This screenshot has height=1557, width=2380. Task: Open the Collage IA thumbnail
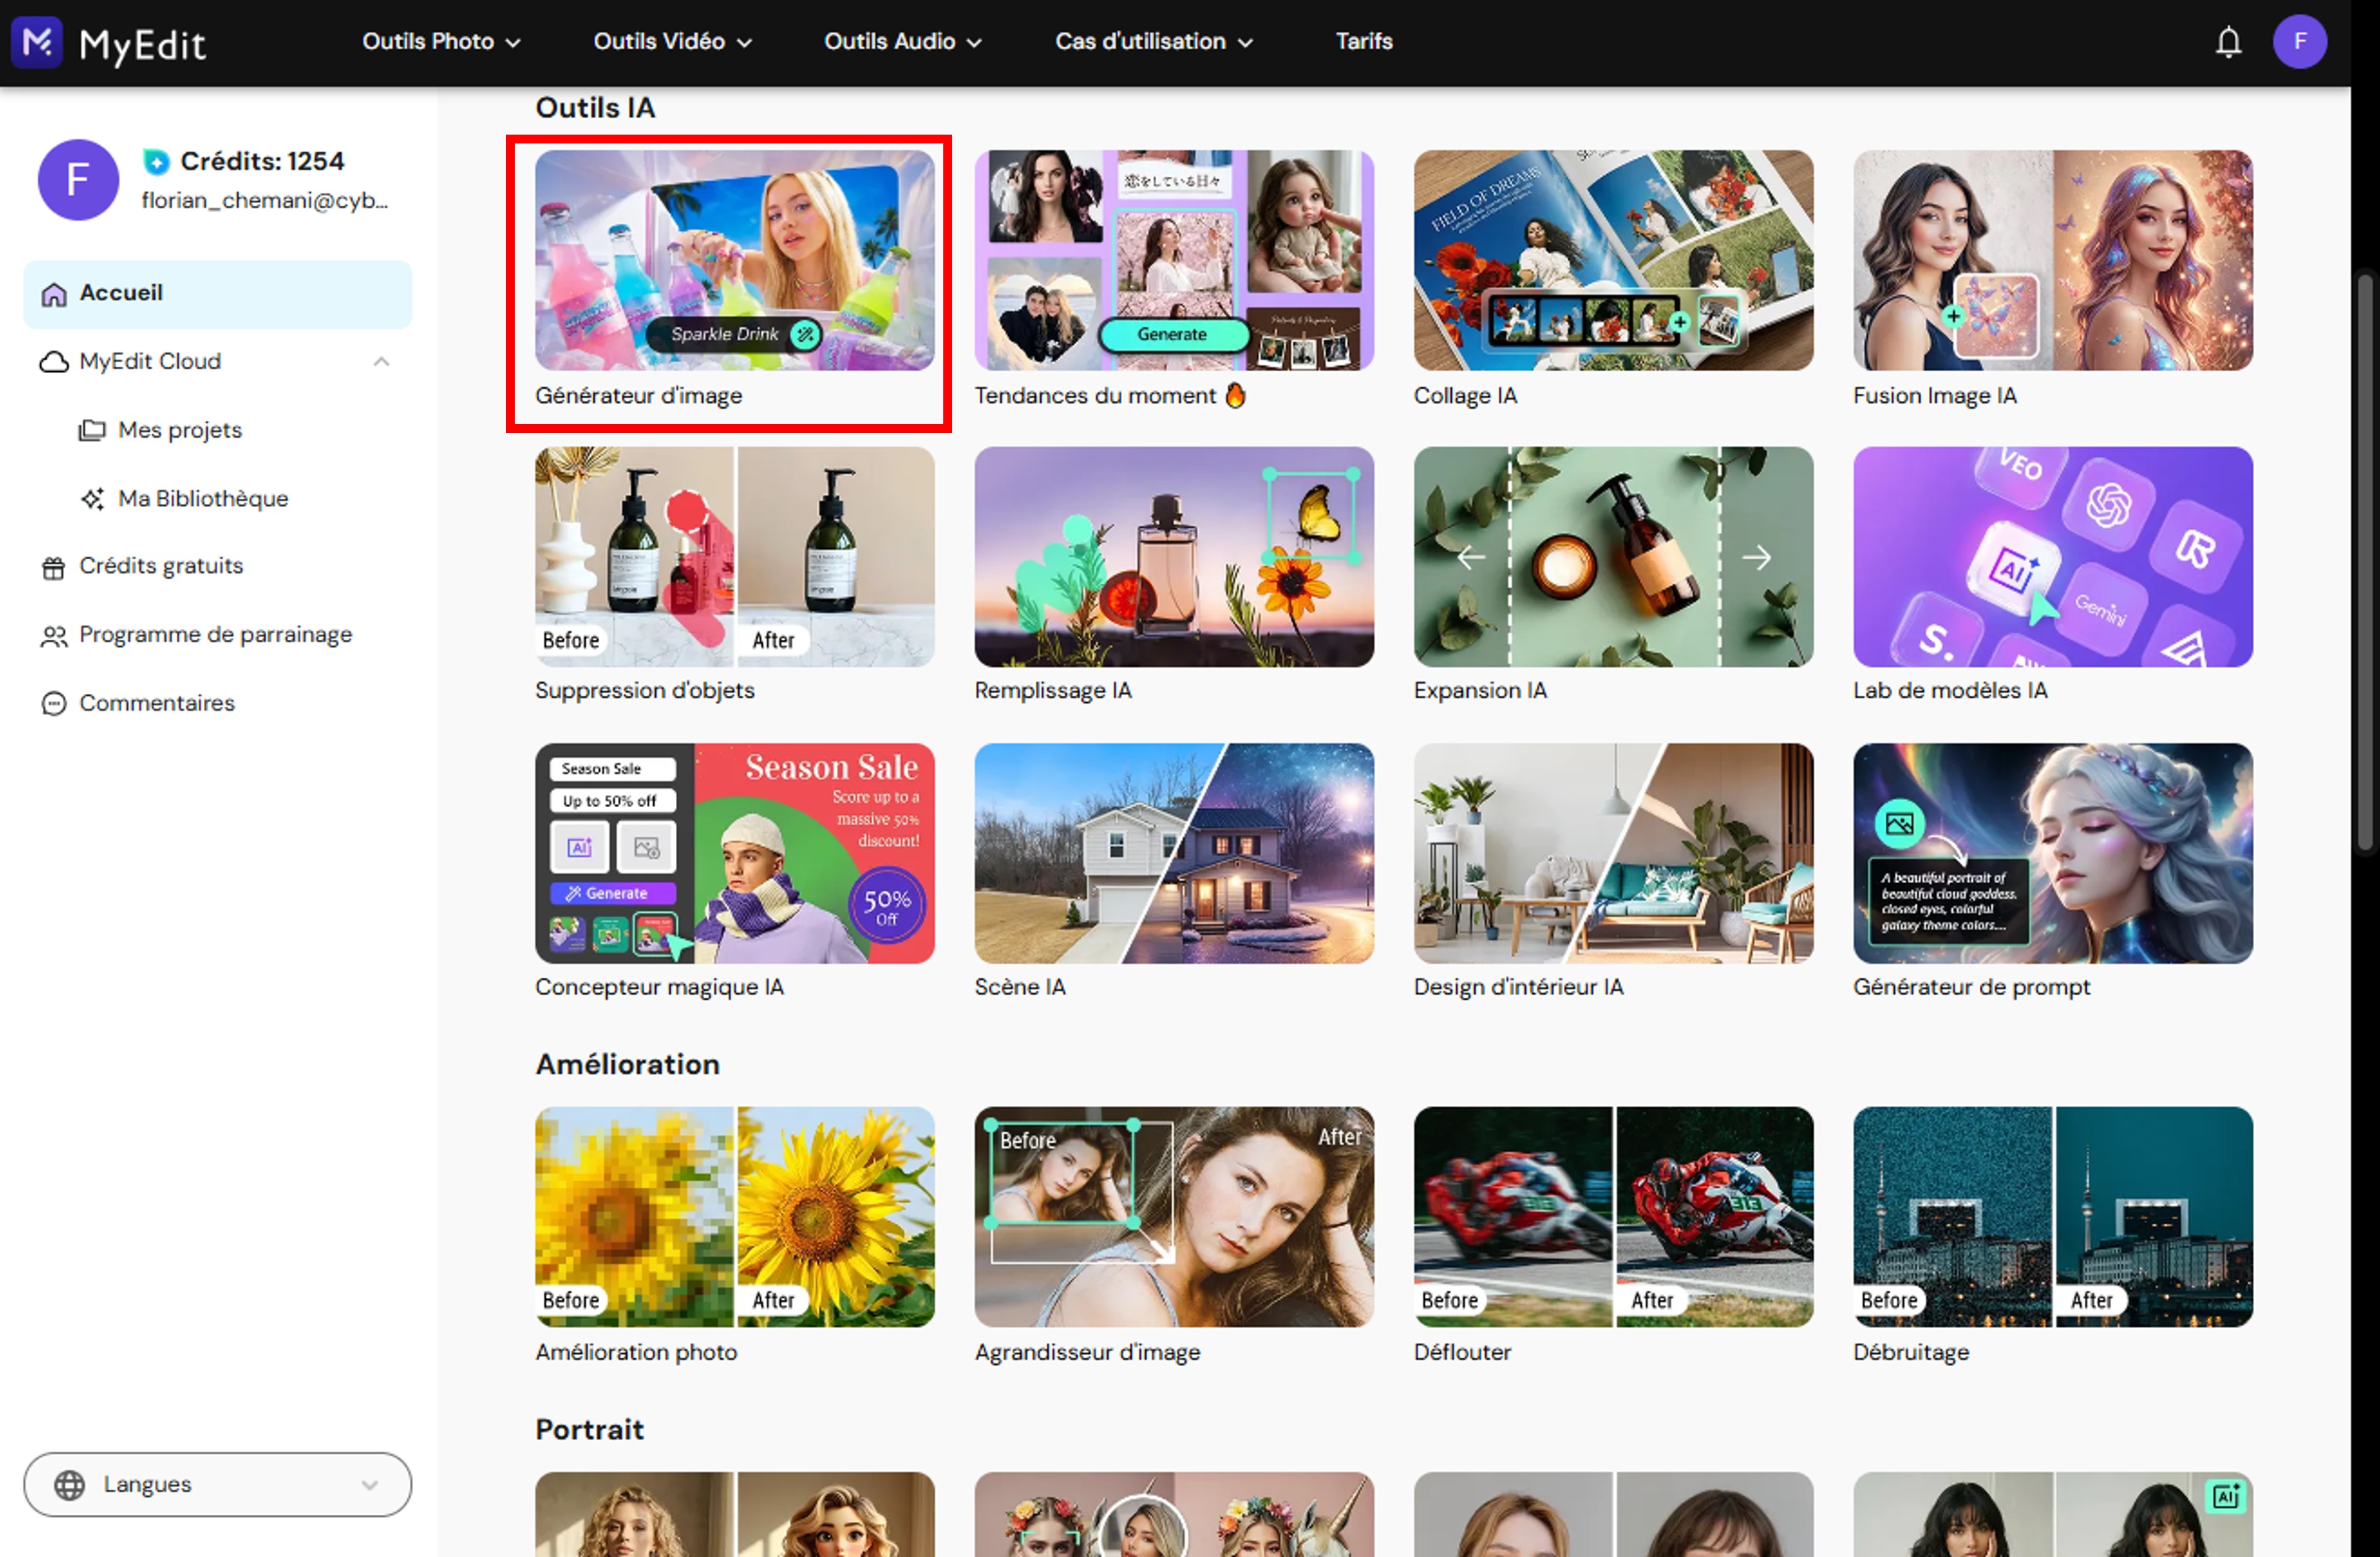click(x=1613, y=261)
